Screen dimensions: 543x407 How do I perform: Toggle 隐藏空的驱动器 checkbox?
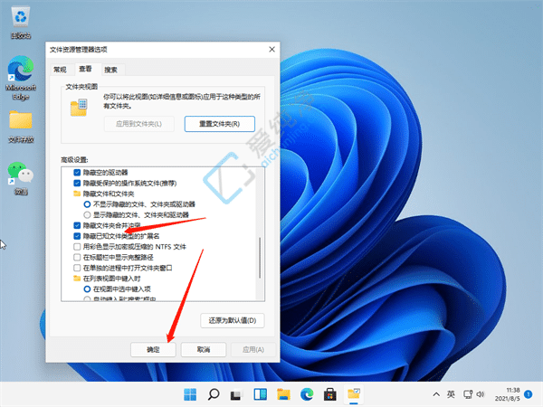[x=77, y=173]
